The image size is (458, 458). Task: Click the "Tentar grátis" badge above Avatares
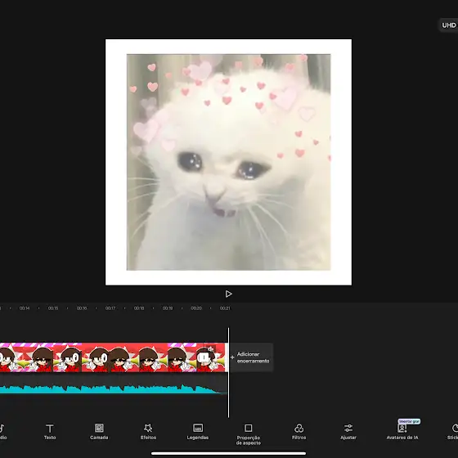pyautogui.click(x=409, y=421)
